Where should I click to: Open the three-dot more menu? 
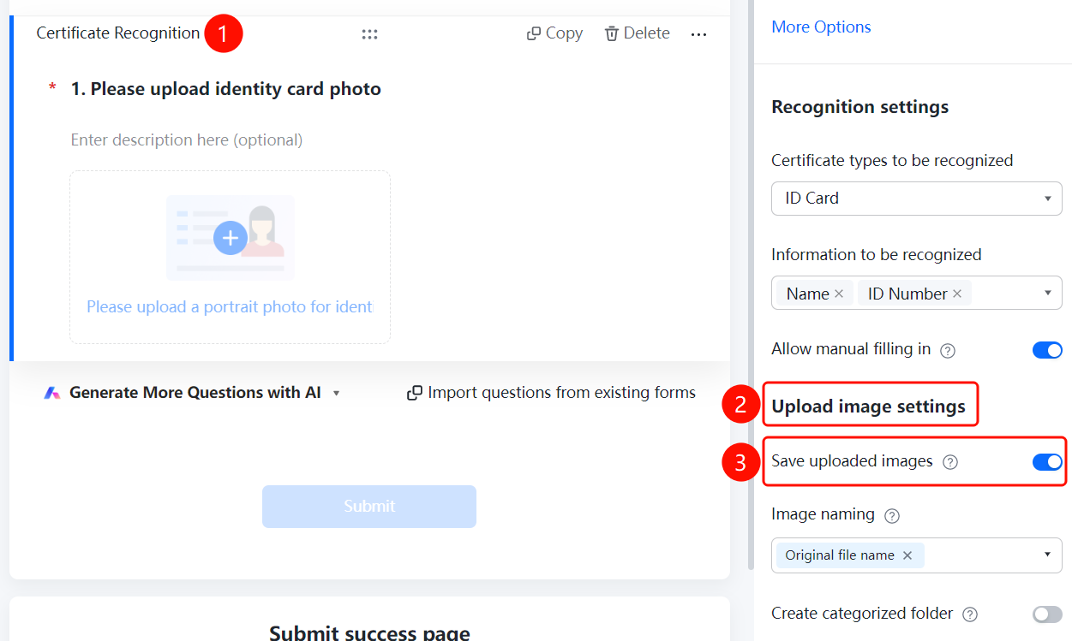699,34
